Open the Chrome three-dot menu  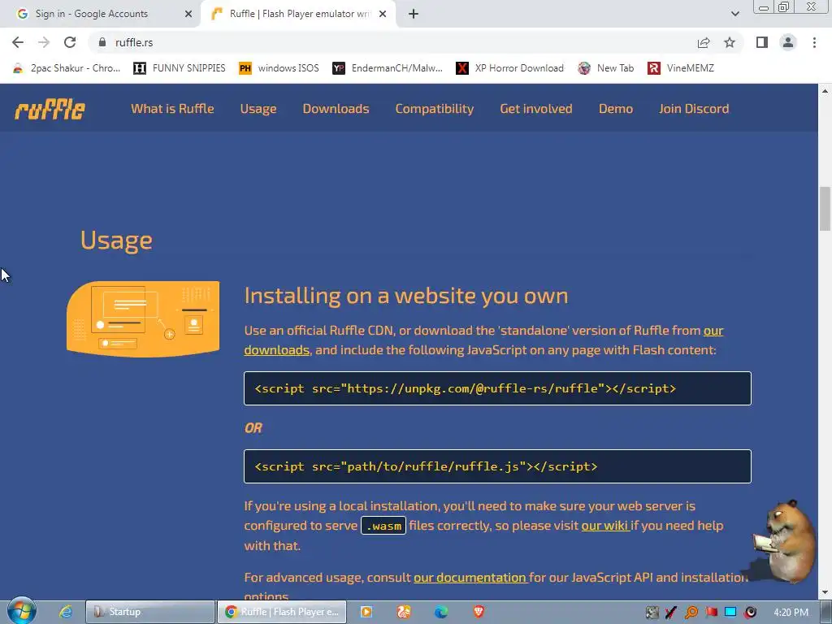coord(814,42)
